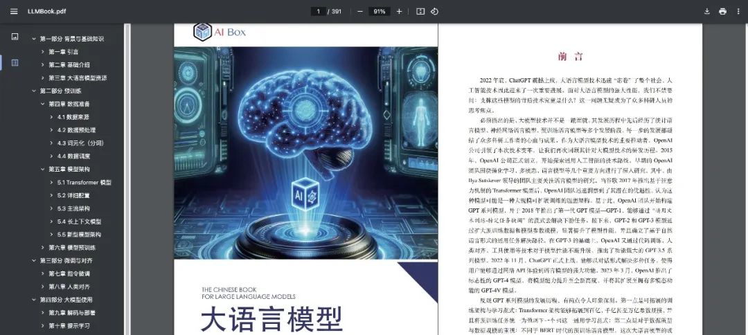Screen dimensions: 748x335
Task: Click the 91% zoom level field
Action: pos(380,12)
